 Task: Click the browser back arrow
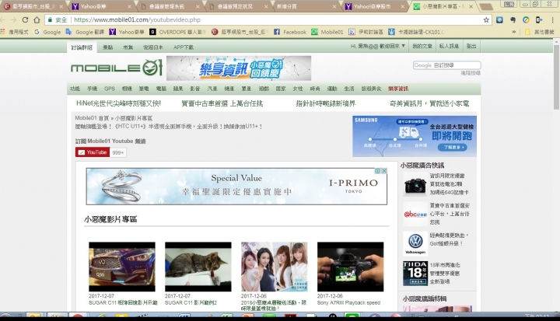[x=3, y=19]
